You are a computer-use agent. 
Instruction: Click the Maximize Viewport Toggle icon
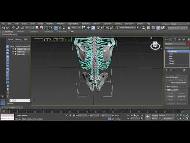coord(187,119)
